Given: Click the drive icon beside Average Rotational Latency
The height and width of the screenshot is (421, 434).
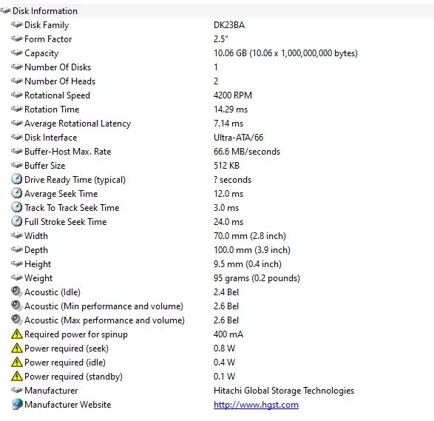Looking at the screenshot, I should (16, 123).
